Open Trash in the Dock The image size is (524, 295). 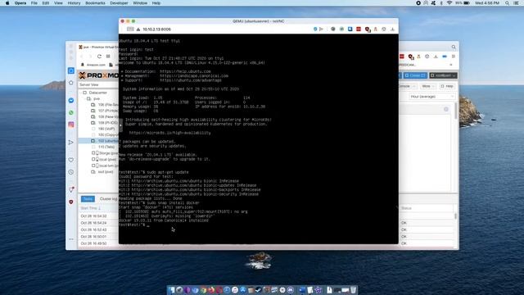pyautogui.click(x=353, y=290)
